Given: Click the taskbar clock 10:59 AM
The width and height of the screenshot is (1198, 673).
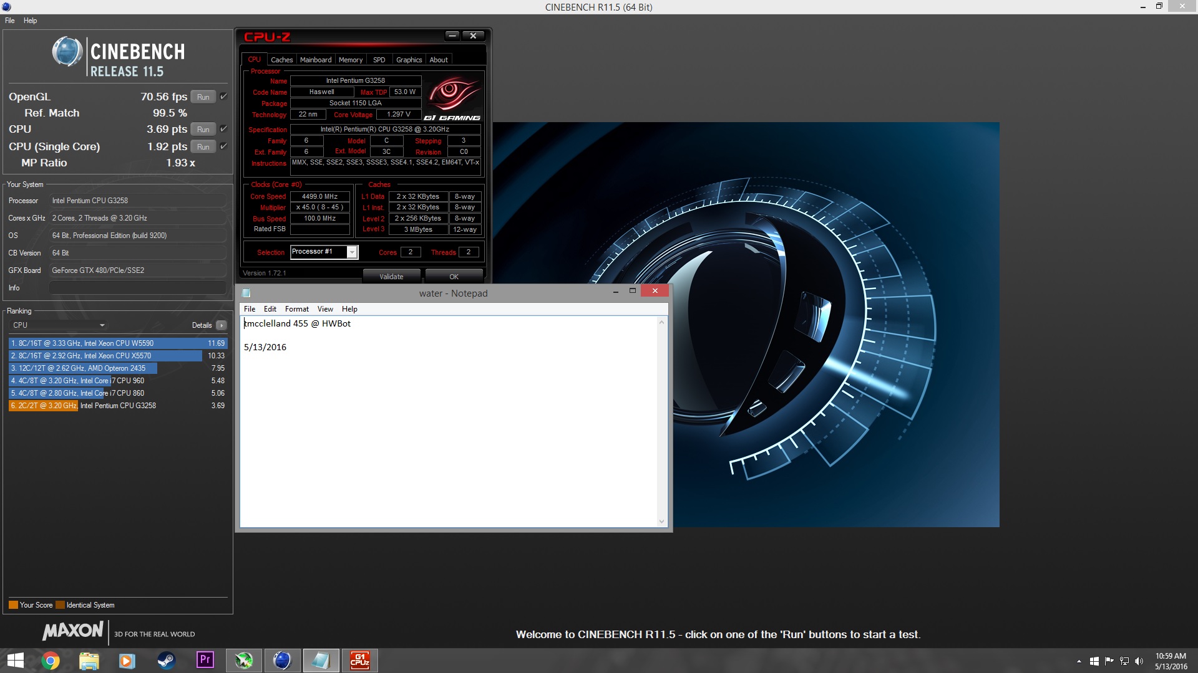Looking at the screenshot, I should [x=1171, y=656].
